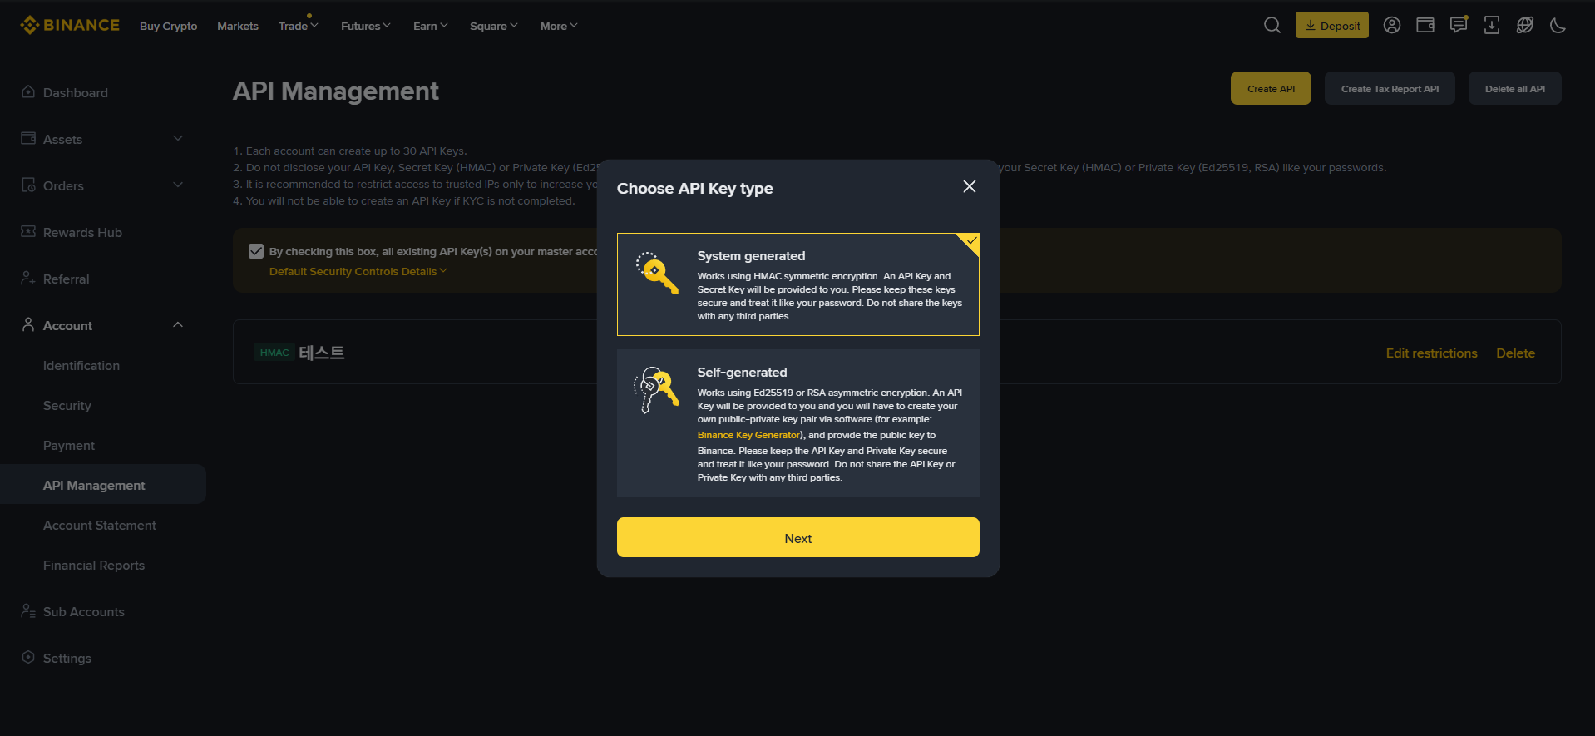Click the Referral person icon
1595x736 pixels.
[28, 278]
